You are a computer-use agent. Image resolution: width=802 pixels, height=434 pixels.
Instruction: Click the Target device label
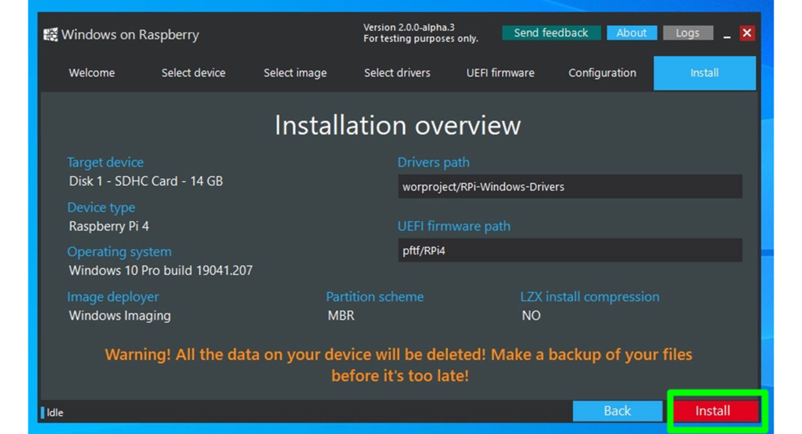[x=105, y=162]
